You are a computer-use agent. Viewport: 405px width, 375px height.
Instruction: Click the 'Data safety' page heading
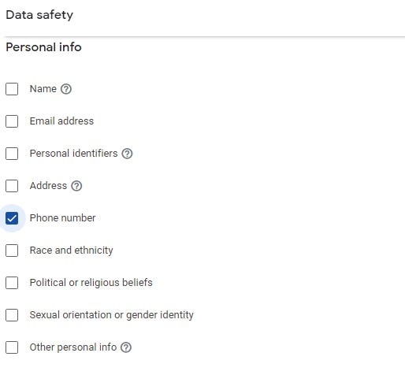(x=39, y=15)
